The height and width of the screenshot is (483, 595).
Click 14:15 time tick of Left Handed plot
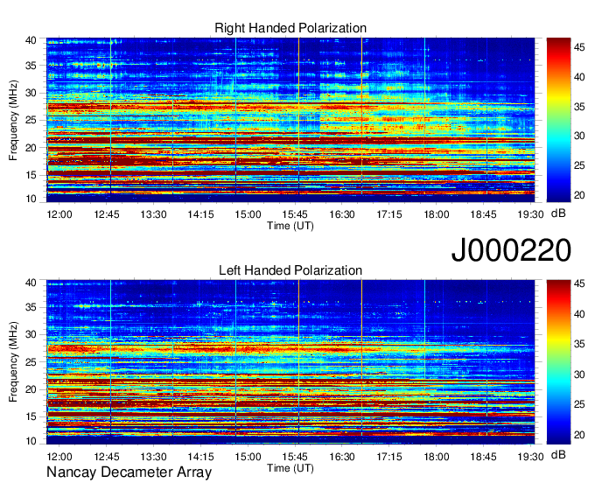(x=200, y=457)
